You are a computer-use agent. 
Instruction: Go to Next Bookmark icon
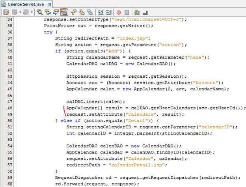click(x=82, y=12)
